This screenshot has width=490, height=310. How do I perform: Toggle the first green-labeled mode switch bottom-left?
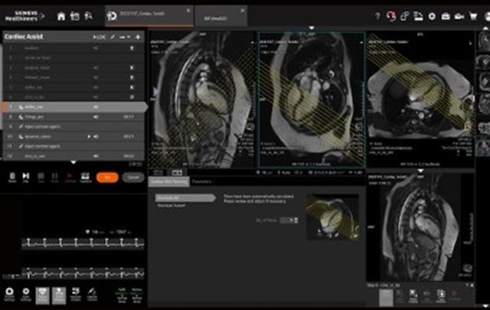122,295
